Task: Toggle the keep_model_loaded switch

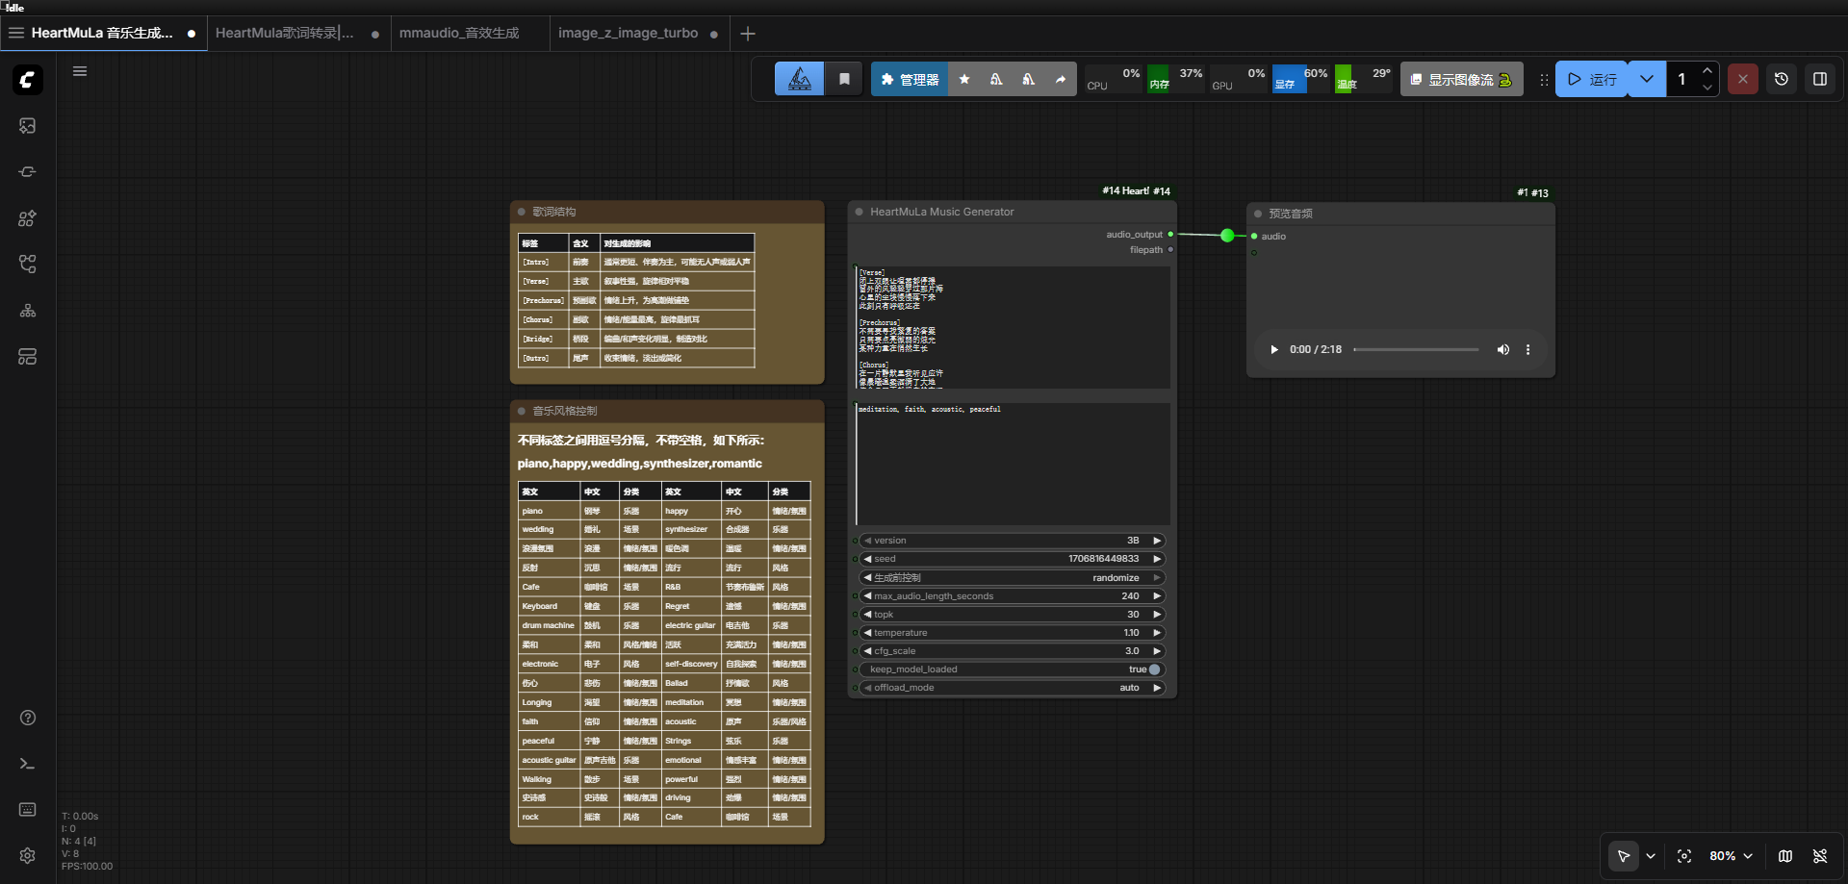Action: click(x=1154, y=669)
